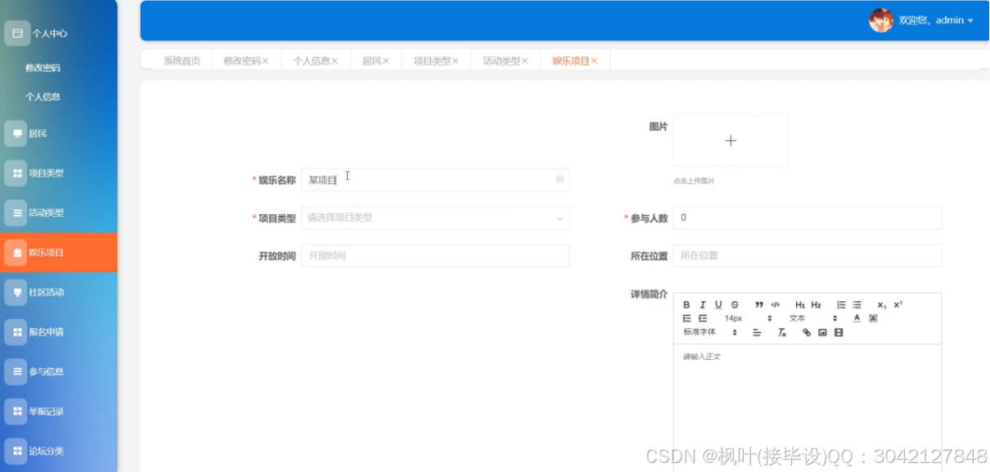The height and width of the screenshot is (472, 990).
Task: Insert an image in the editor
Action: [822, 333]
